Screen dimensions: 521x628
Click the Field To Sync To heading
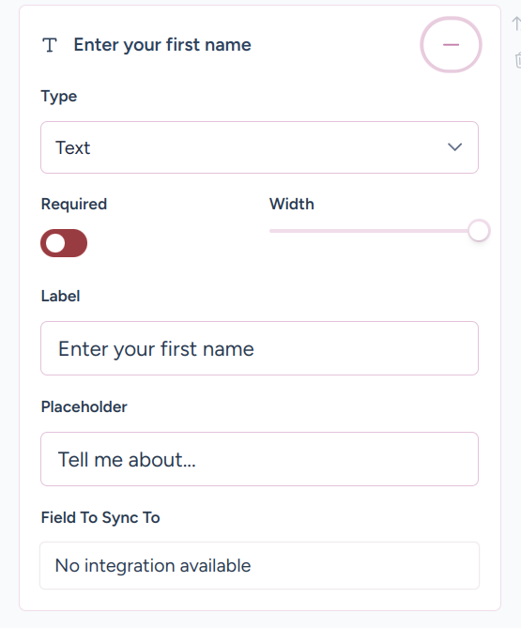[x=100, y=517]
